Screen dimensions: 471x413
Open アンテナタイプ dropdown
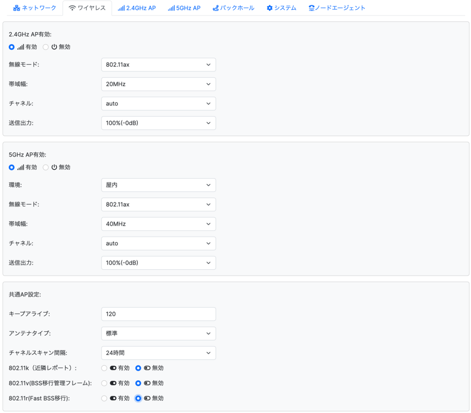(x=158, y=334)
